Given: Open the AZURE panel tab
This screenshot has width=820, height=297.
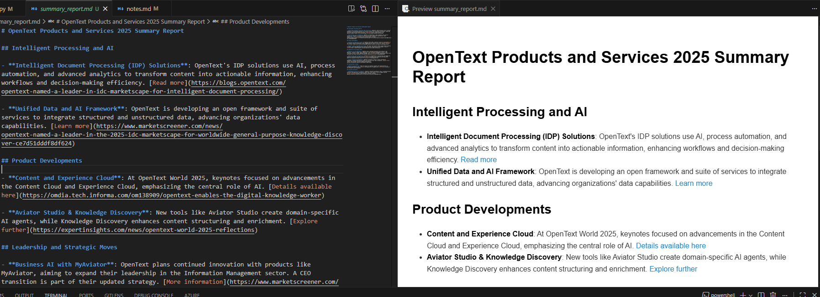Looking at the screenshot, I should click(x=192, y=295).
